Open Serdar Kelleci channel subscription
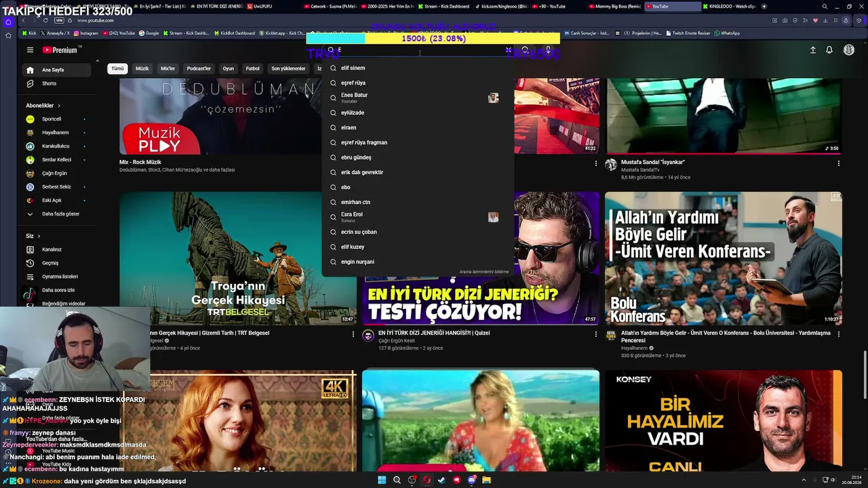 [x=56, y=160]
